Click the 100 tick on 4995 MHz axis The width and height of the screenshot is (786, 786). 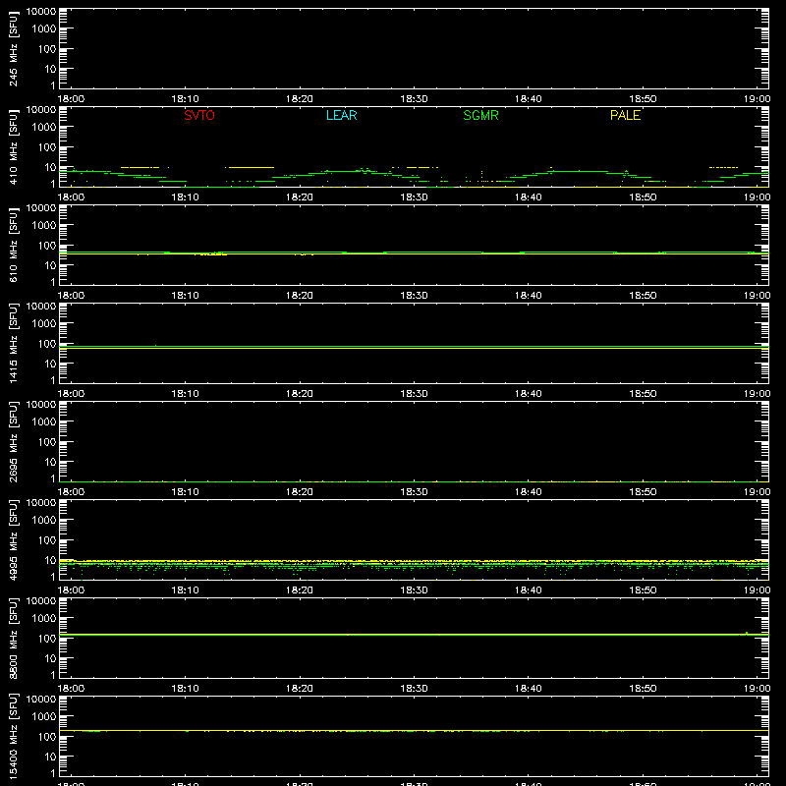(47, 540)
